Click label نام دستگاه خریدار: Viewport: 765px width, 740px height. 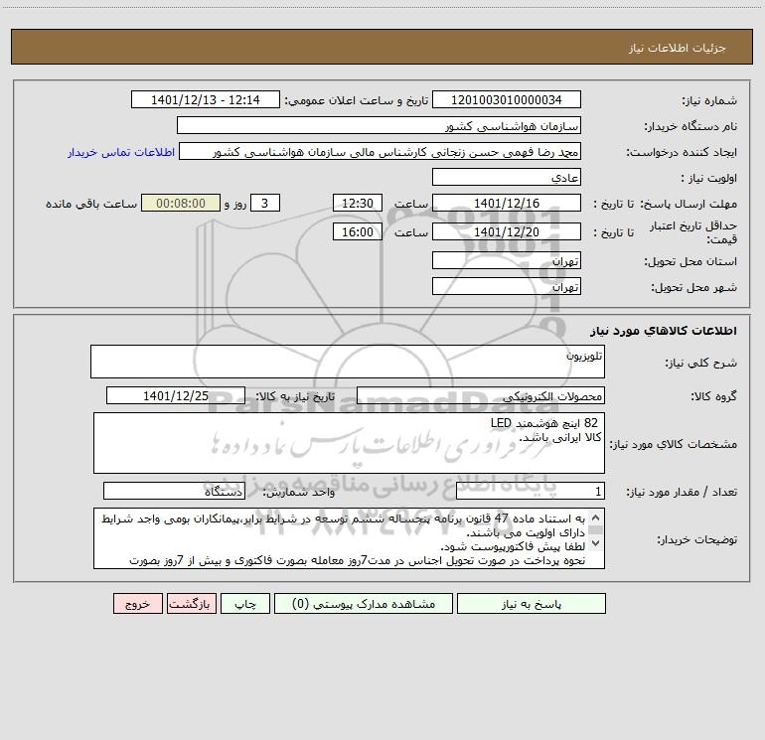pyautogui.click(x=690, y=126)
